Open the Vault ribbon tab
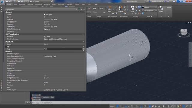Viewport: 192px width, 108px height. [89, 4]
